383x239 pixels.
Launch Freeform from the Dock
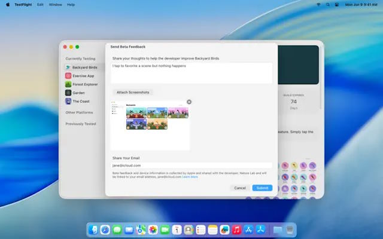tap(225, 229)
